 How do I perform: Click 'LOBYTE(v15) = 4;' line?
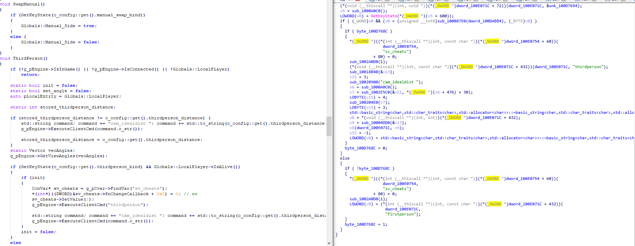pos(369,97)
